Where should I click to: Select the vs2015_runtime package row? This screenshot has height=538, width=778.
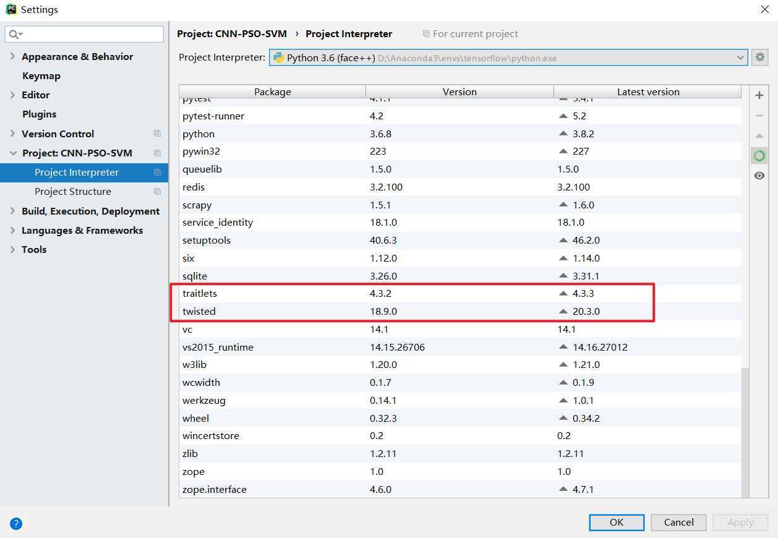[461, 348]
